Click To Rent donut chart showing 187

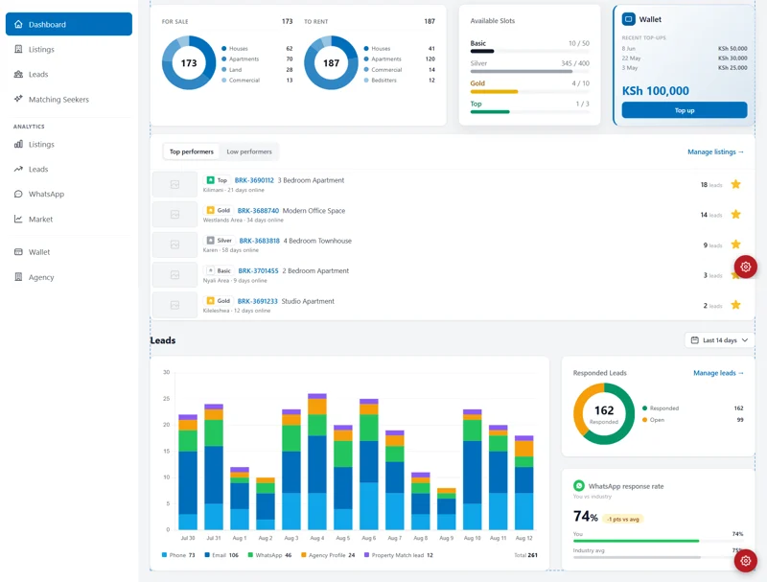(331, 62)
